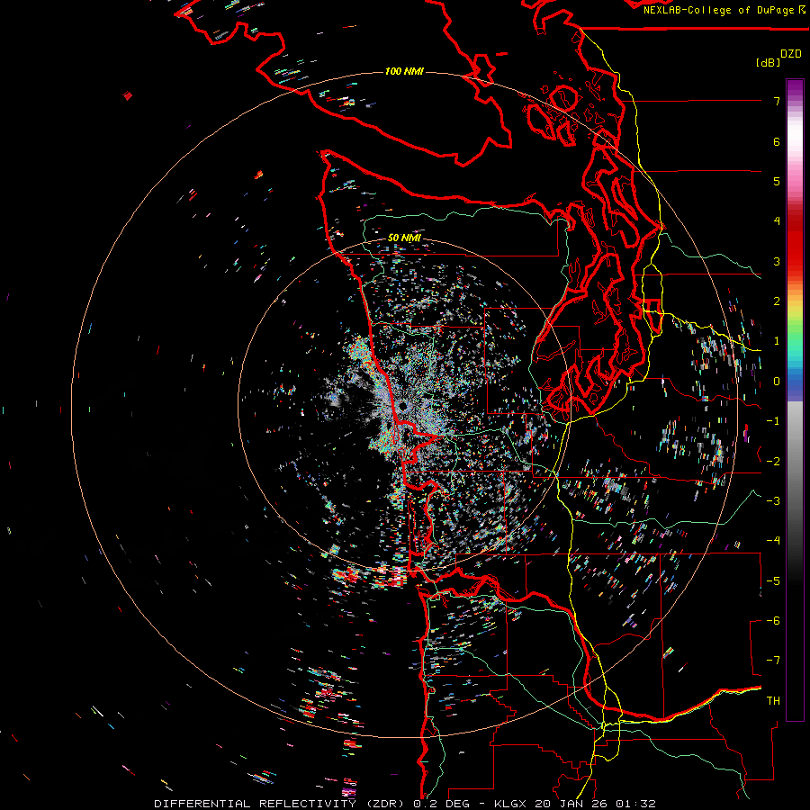Click the -1 value on the color scale
The width and height of the screenshot is (810, 810).
click(773, 421)
